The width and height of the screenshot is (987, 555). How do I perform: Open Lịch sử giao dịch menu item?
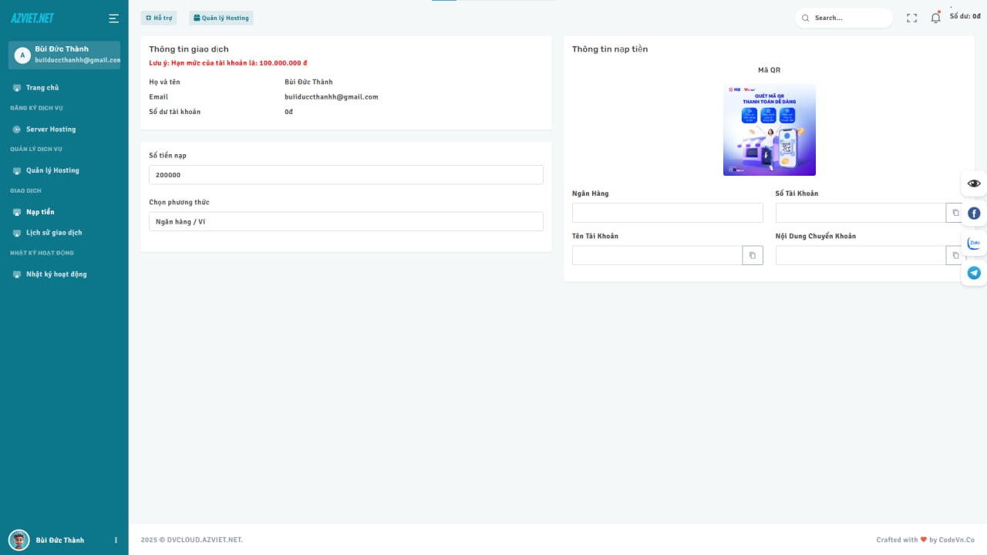53,233
